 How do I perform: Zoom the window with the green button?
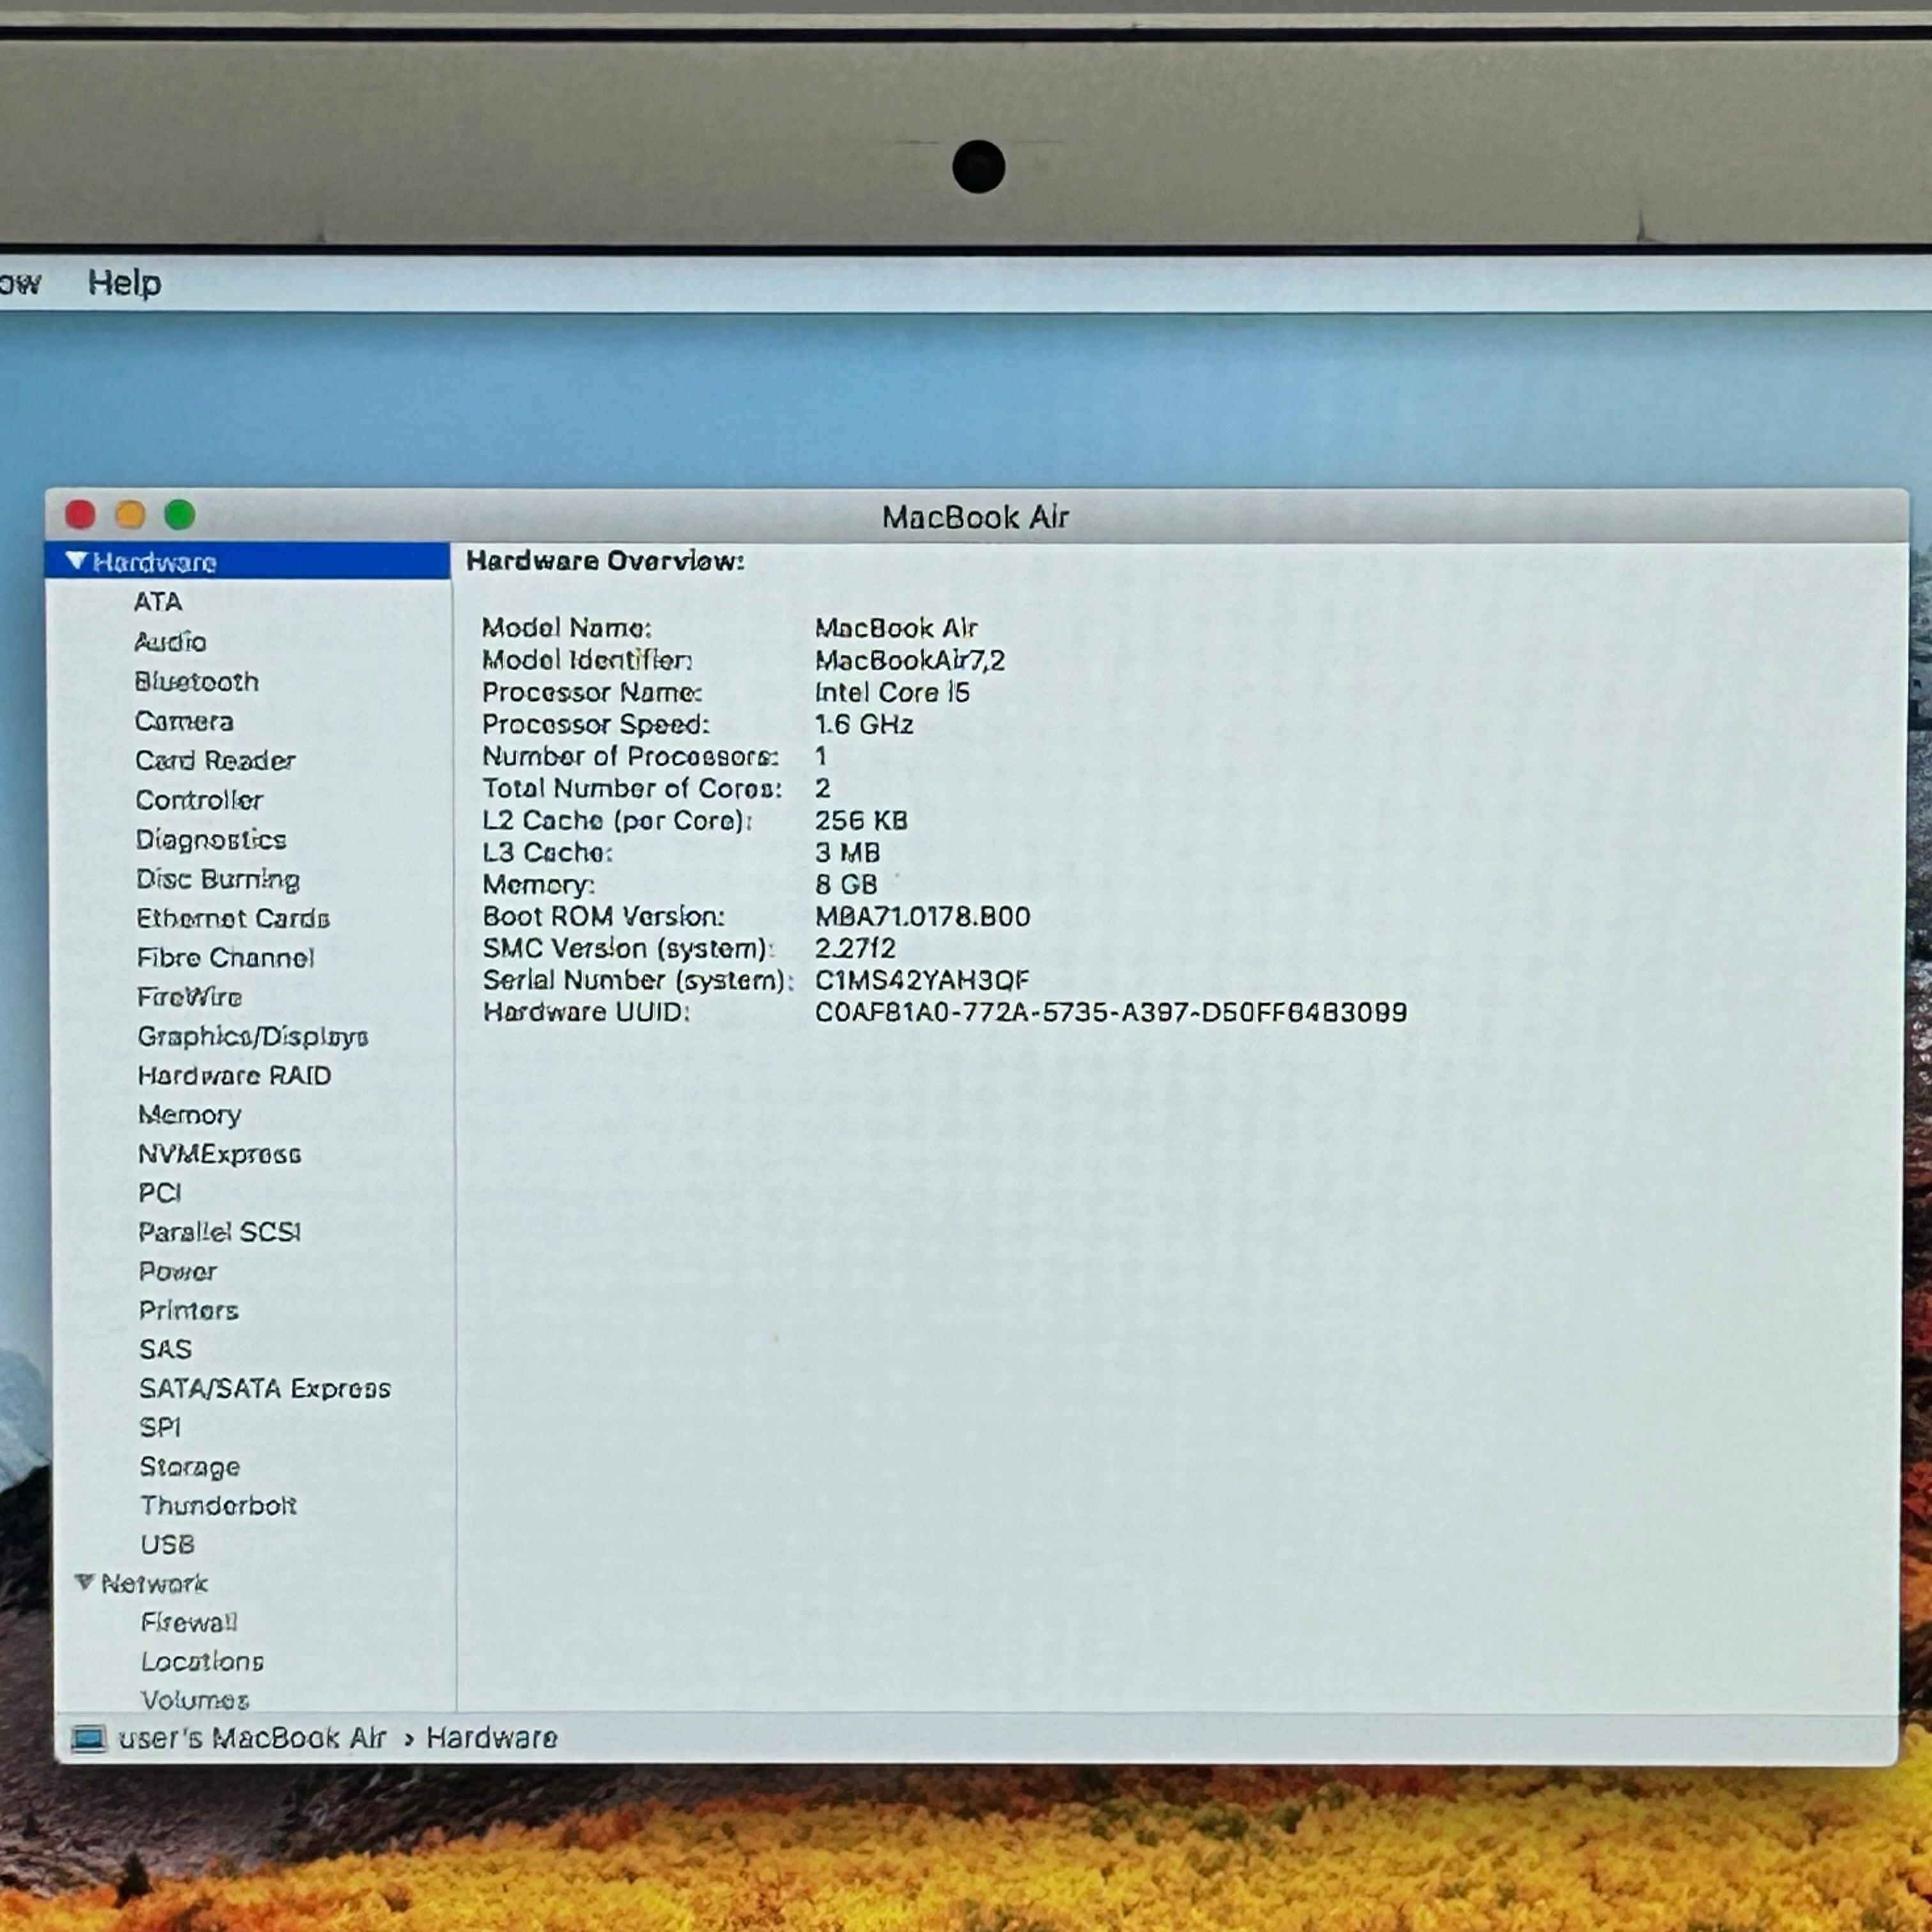[180, 515]
